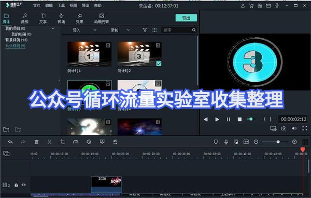
Task: Zoom in timeline with plus icon
Action: click(294, 142)
